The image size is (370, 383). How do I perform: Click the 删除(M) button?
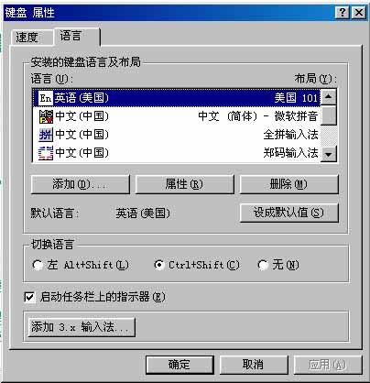pos(288,184)
